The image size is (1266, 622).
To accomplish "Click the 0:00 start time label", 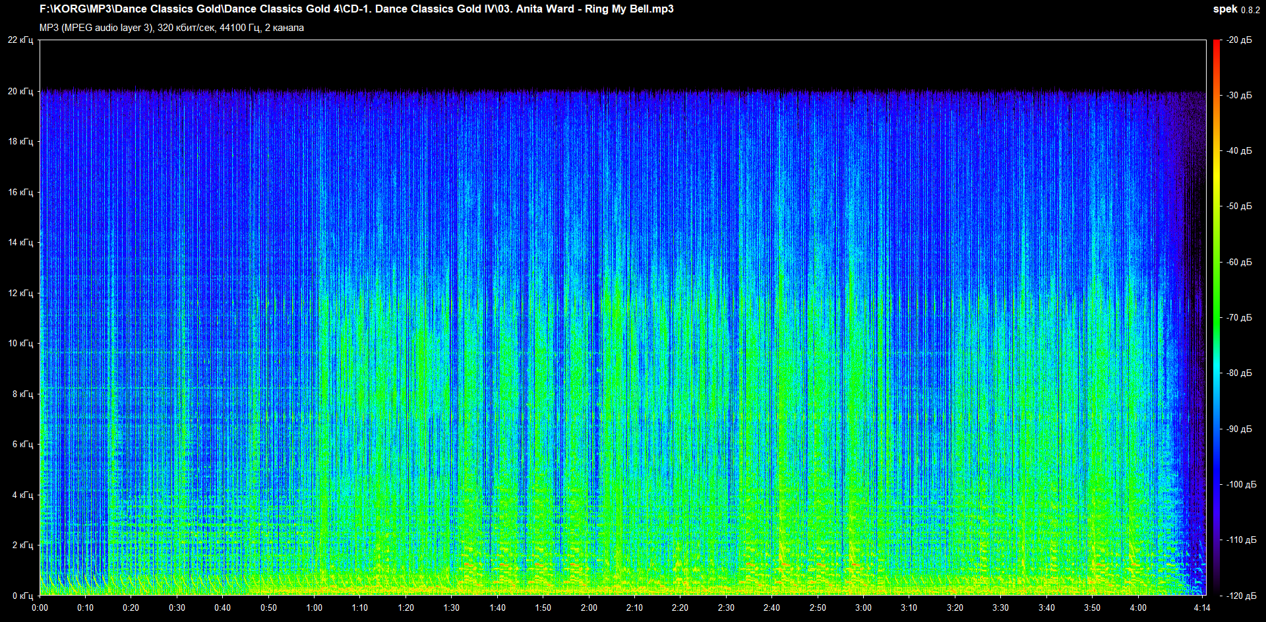I will [40, 607].
